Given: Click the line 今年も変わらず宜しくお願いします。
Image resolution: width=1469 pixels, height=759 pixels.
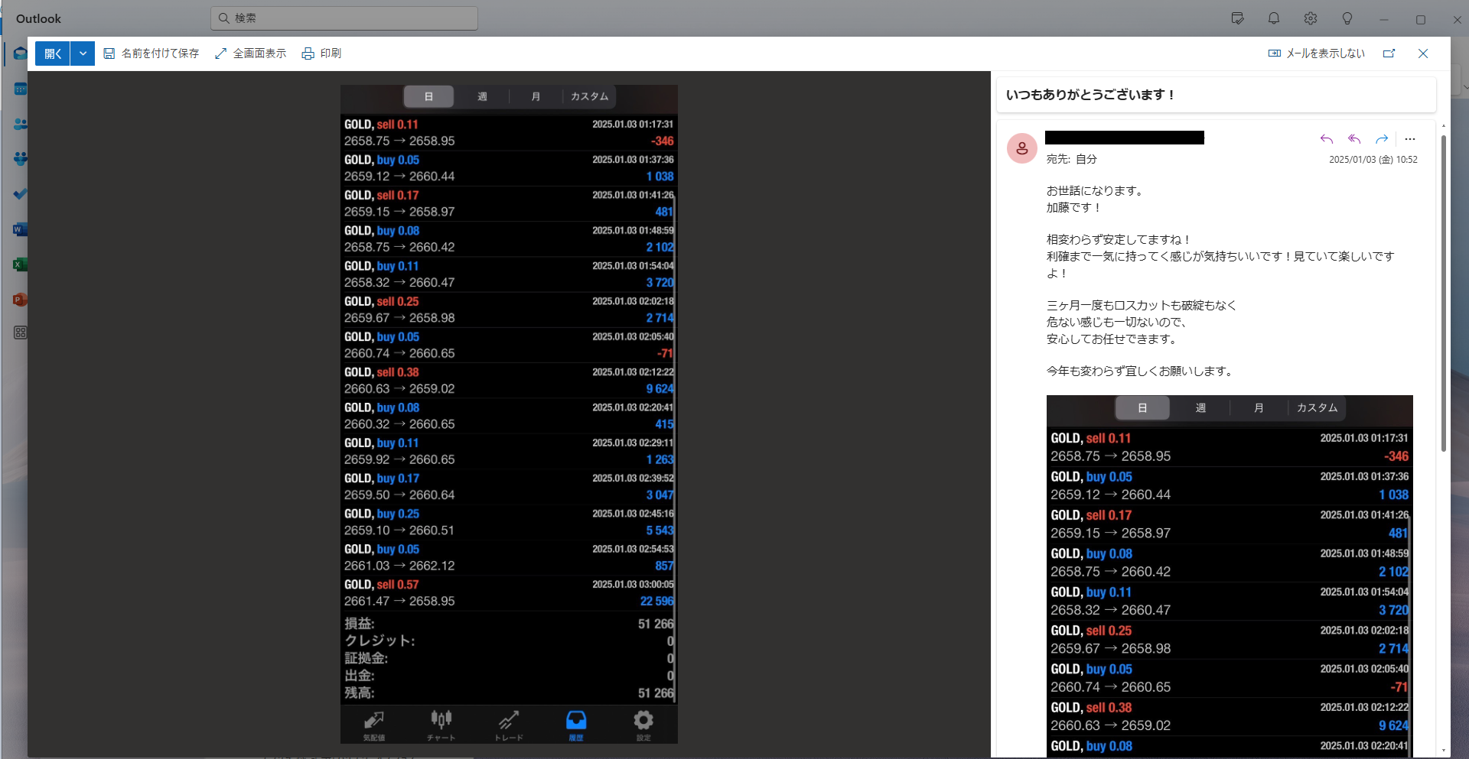Looking at the screenshot, I should coord(1142,371).
